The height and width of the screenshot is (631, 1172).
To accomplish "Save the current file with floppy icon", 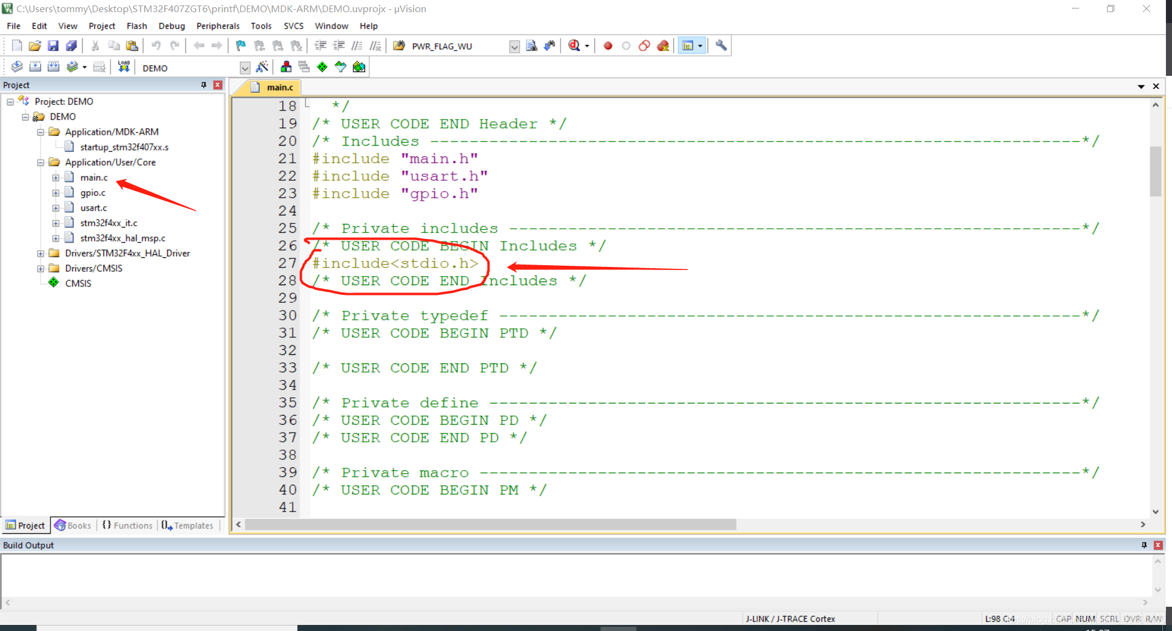I will (x=53, y=46).
